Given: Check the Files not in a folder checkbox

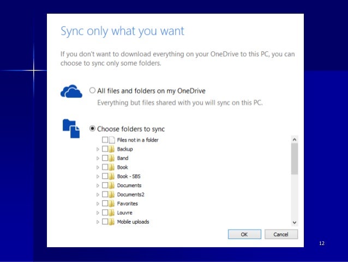Looking at the screenshot, I should (x=105, y=140).
